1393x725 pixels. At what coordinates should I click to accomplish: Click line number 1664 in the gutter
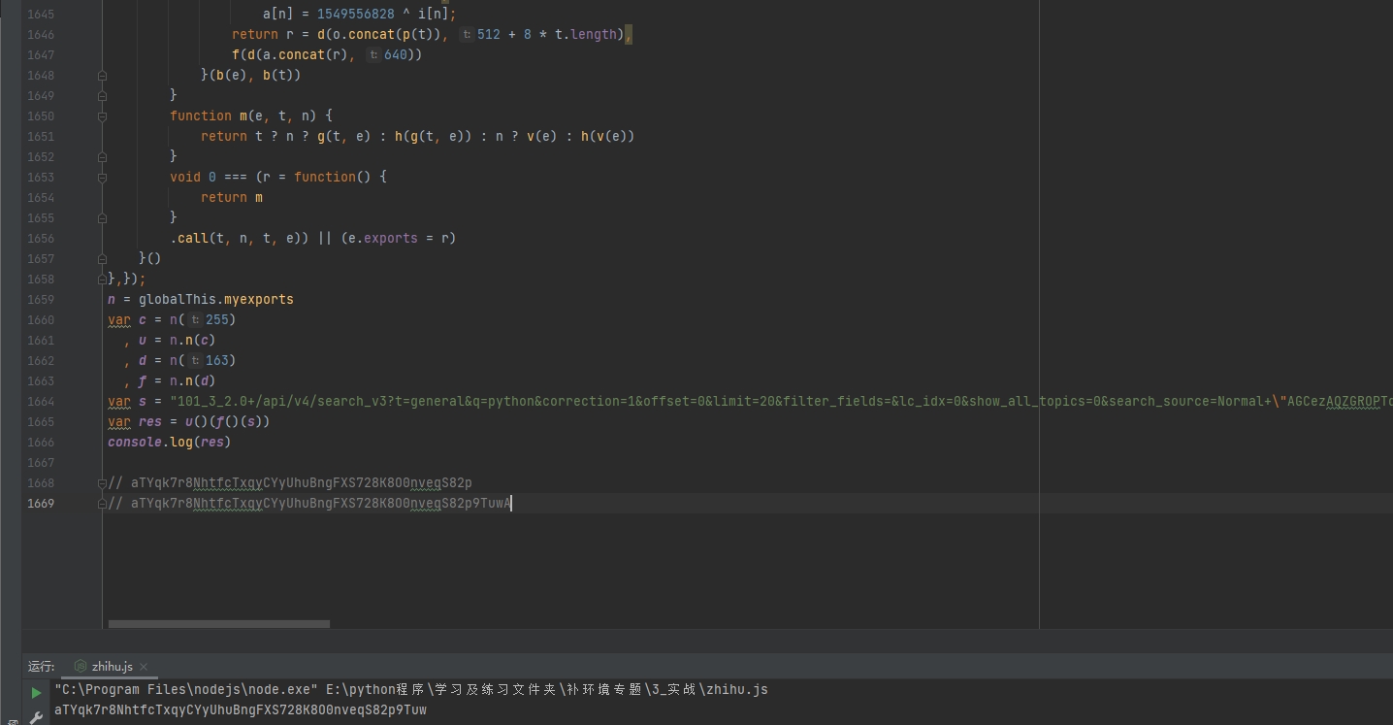click(x=41, y=401)
